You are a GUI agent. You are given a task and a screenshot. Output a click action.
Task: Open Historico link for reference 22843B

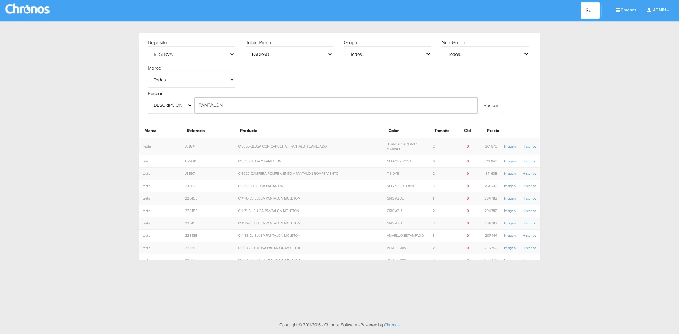[x=529, y=236]
